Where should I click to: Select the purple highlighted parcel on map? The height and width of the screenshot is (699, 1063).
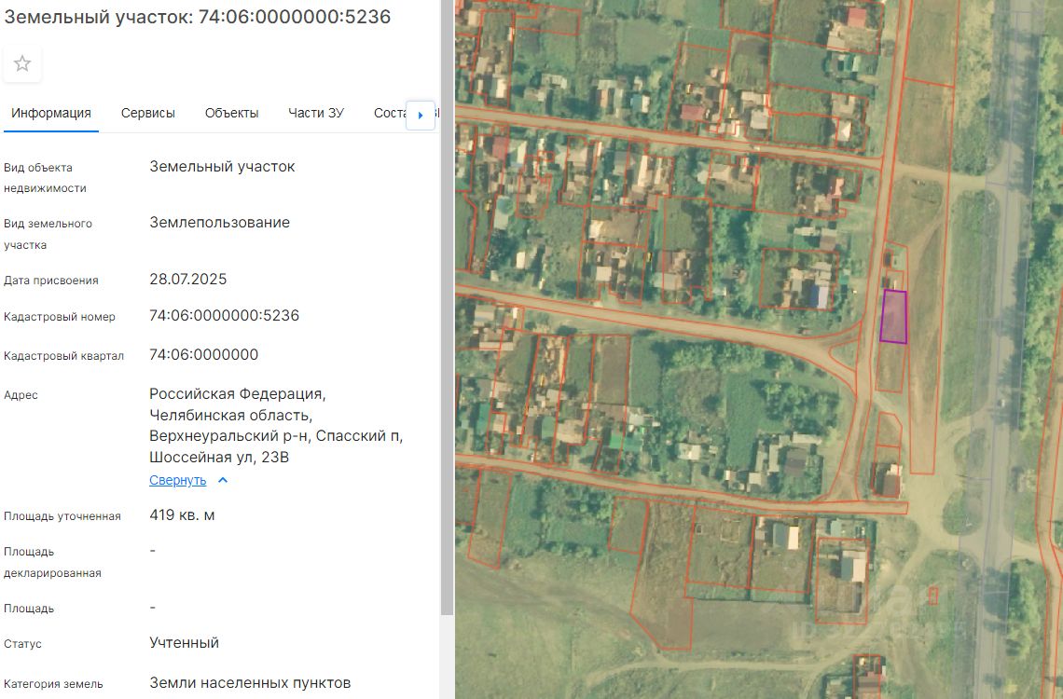click(x=893, y=316)
